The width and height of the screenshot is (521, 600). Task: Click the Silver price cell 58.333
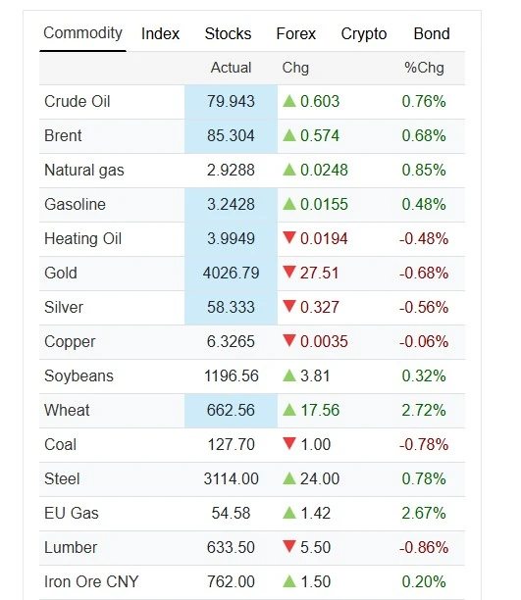231,307
